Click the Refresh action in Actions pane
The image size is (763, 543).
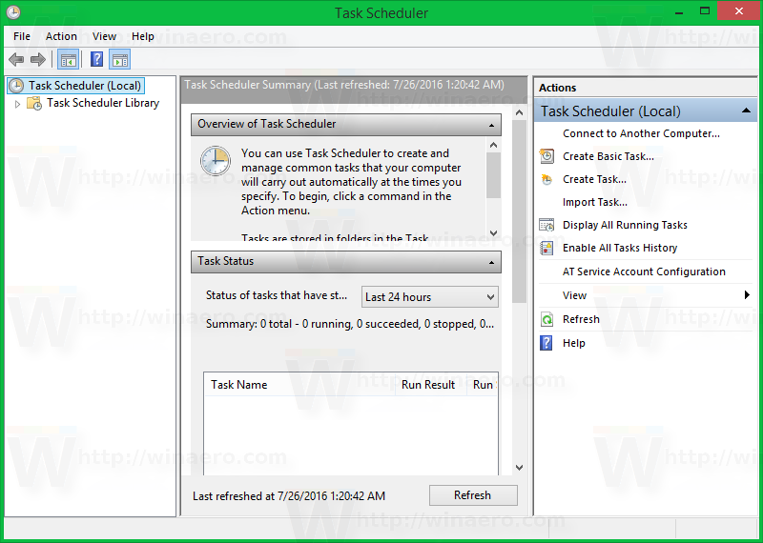click(581, 319)
